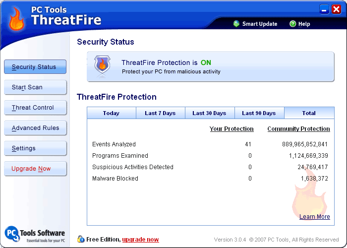The height and width of the screenshot is (248, 347).
Task: Click the green Help question mark icon
Action: [x=293, y=24]
